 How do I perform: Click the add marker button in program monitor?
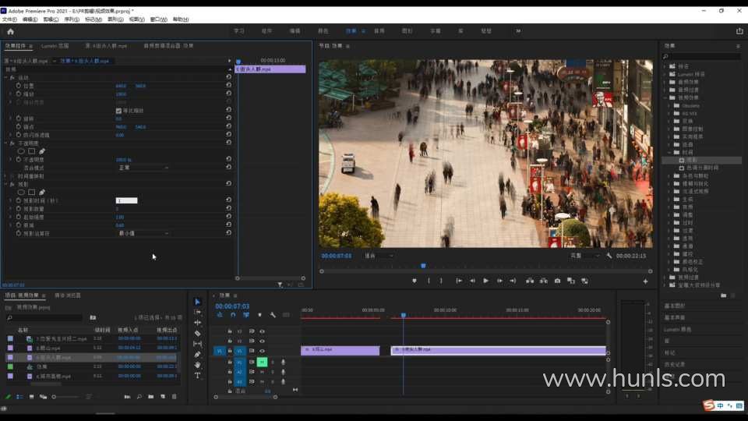pyautogui.click(x=415, y=281)
